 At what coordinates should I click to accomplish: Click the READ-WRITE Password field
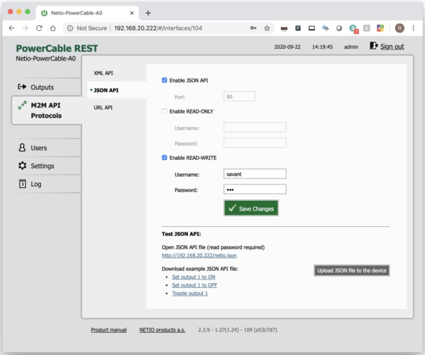(255, 189)
